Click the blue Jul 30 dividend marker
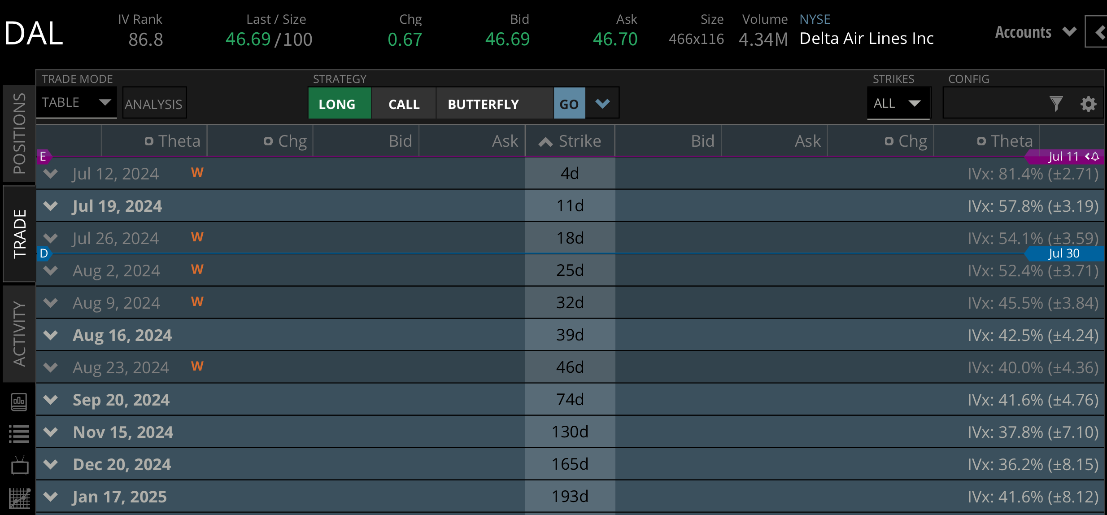1107x515 pixels. pos(1064,253)
